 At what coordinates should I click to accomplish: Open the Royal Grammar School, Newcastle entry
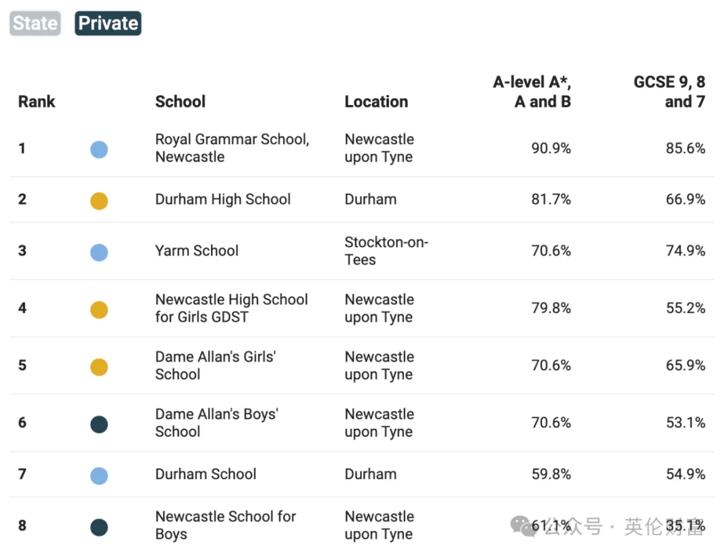click(232, 148)
